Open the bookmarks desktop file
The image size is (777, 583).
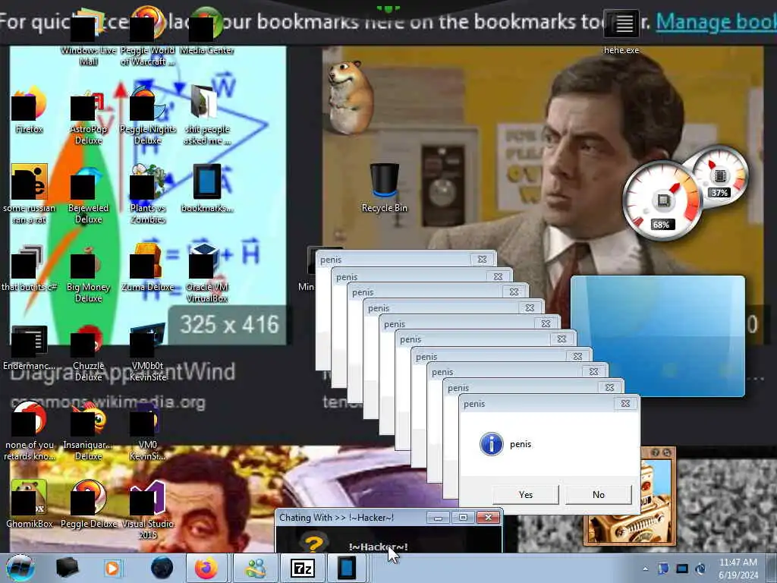pyautogui.click(x=206, y=188)
